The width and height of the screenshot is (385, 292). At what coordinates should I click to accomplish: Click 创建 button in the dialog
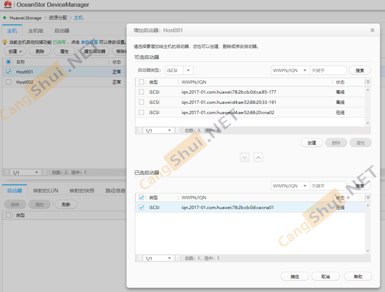[312, 143]
